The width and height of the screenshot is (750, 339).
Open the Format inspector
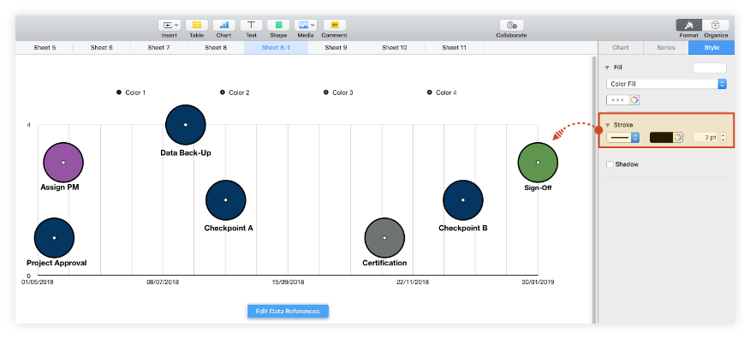coord(688,26)
